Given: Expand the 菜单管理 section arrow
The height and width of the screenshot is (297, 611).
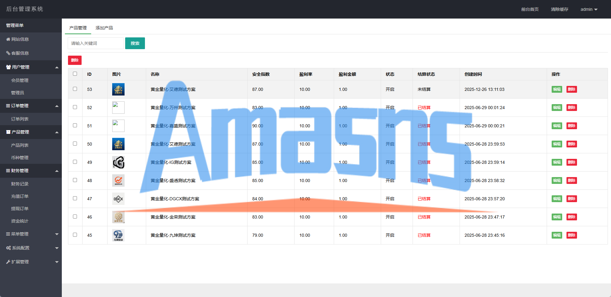Looking at the screenshot, I should (57, 234).
